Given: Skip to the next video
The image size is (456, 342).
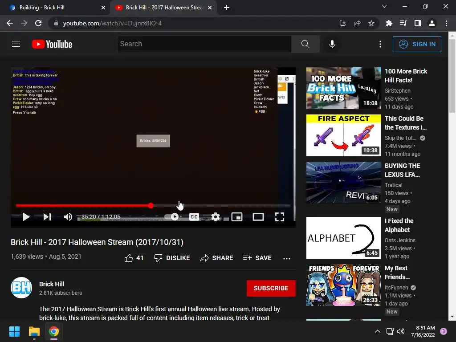Looking at the screenshot, I should (47, 217).
